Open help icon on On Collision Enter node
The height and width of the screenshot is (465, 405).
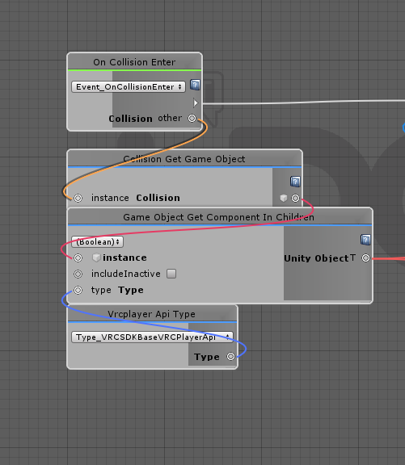click(195, 85)
